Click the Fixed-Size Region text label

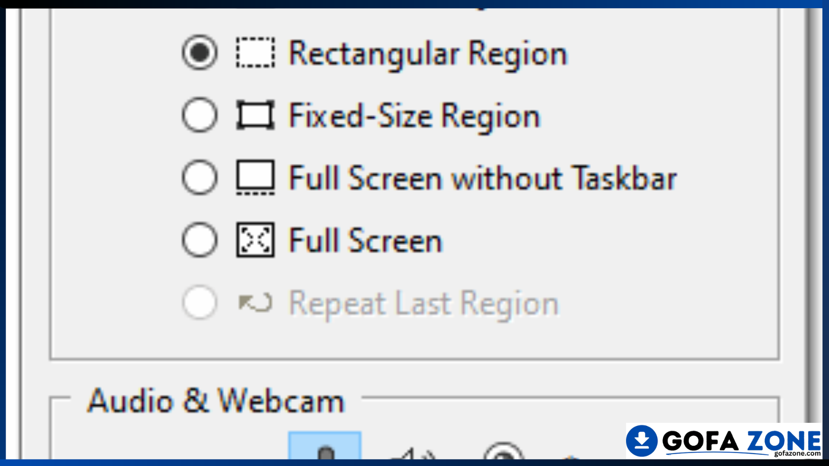tap(414, 116)
